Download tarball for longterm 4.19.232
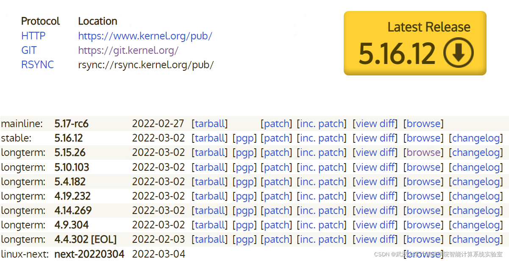 pos(209,196)
